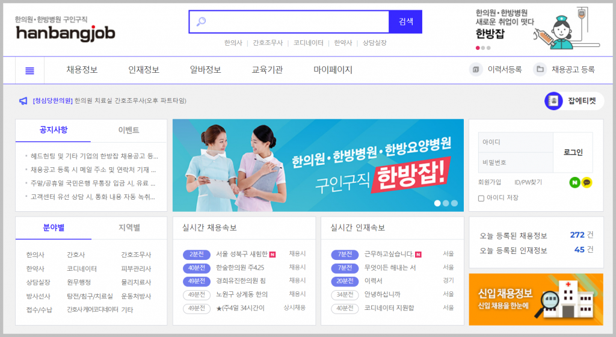616x337 pixels.
Task: Open 교육기관 menu
Action: (x=267, y=70)
